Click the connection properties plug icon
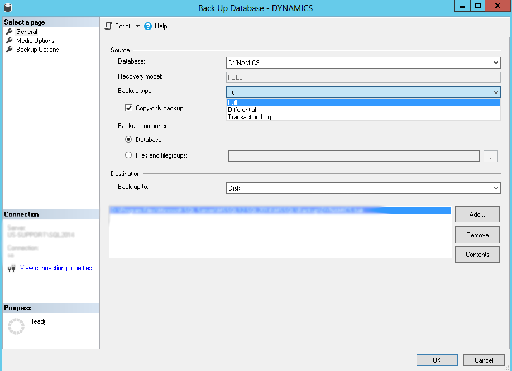The image size is (512, 371). [x=11, y=269]
